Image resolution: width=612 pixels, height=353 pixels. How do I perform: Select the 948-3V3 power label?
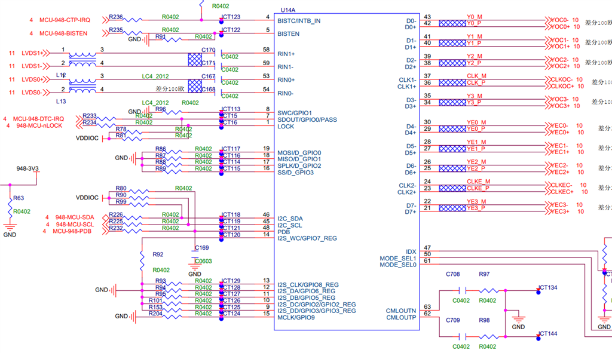27,168
